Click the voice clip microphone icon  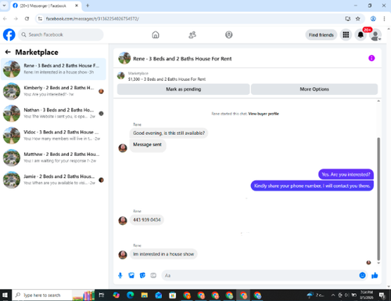click(120, 275)
